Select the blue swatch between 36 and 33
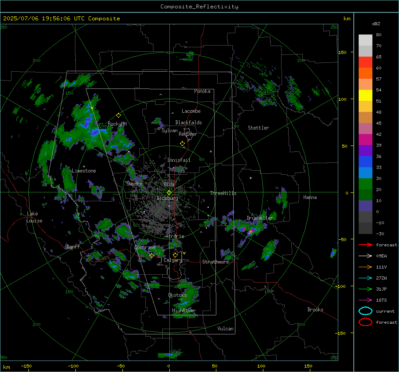The image size is (399, 372). pyautogui.click(x=365, y=162)
